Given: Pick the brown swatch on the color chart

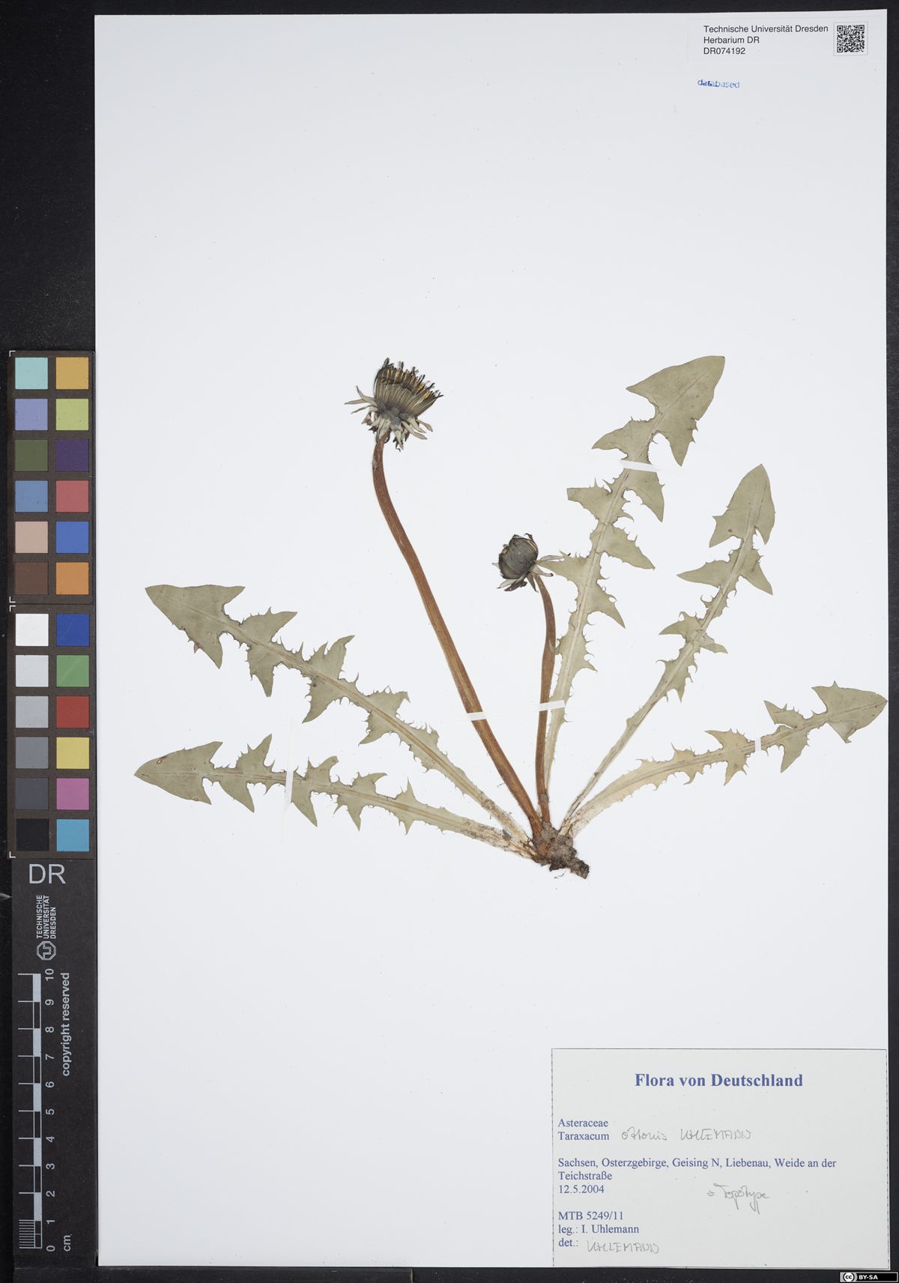Looking at the screenshot, I should (x=31, y=578).
